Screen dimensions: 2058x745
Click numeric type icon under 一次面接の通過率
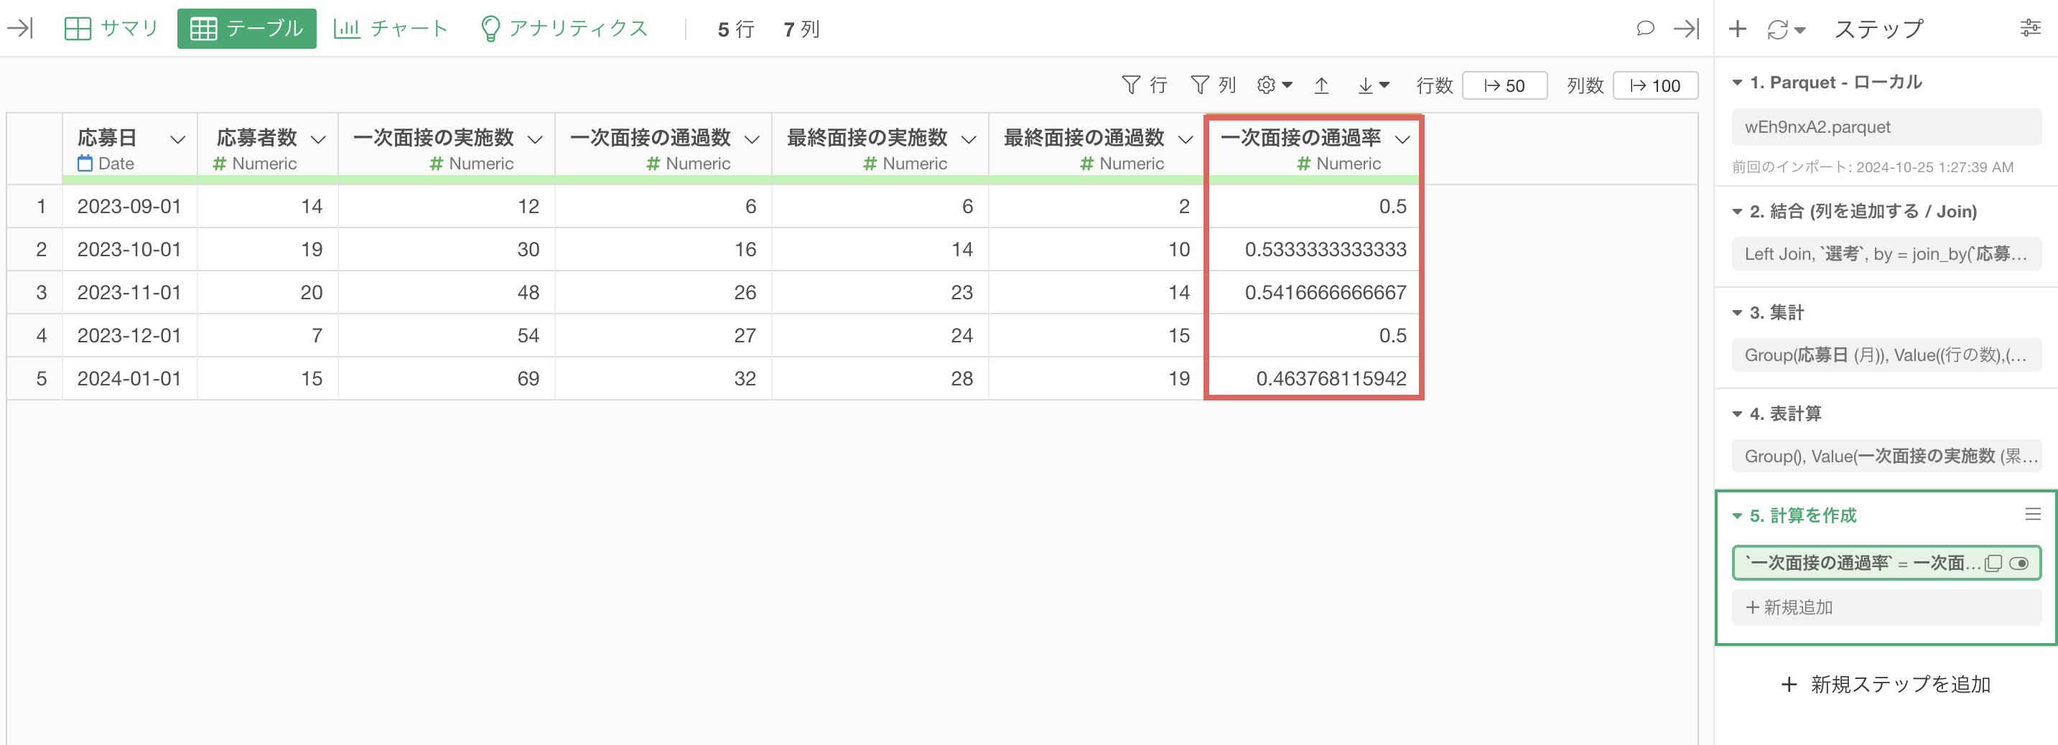[1304, 164]
